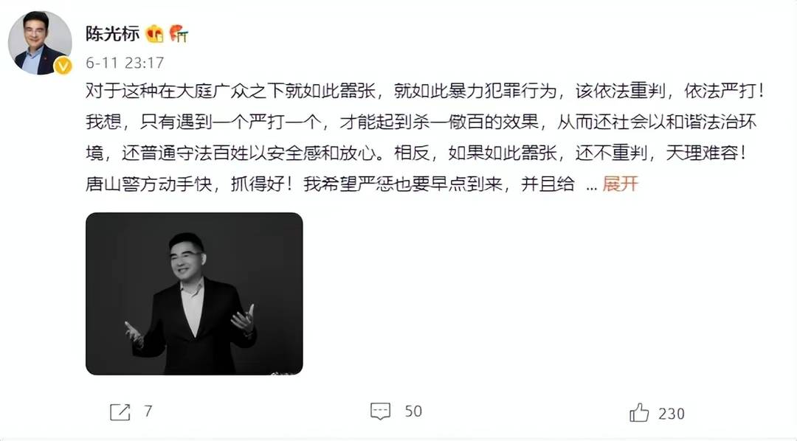
Task: Like the post with thumbs-up icon
Action: coord(639,412)
